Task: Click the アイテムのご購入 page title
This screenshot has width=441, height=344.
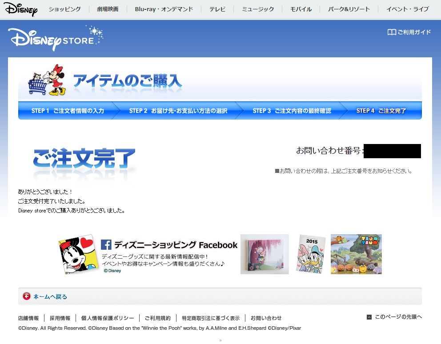Action: (128, 81)
